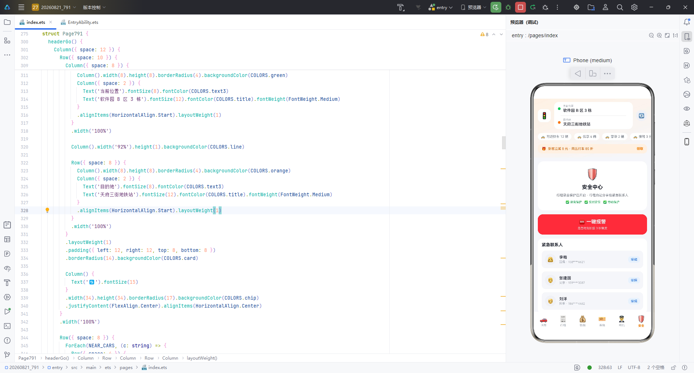
Task: Click 编辑 for contact 张建国
Action: click(x=634, y=280)
